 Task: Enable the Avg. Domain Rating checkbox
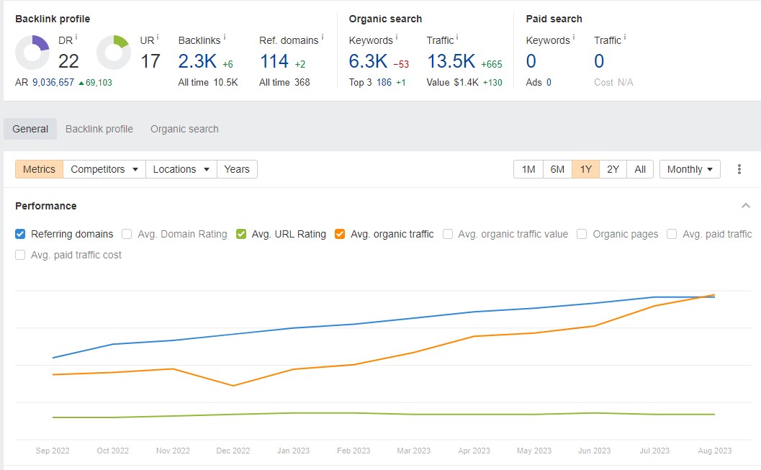[127, 234]
